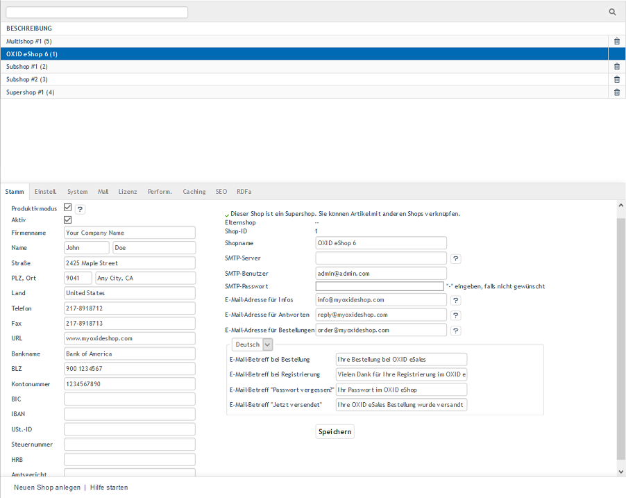Click the Neuen Shop anlegen link

point(47,488)
